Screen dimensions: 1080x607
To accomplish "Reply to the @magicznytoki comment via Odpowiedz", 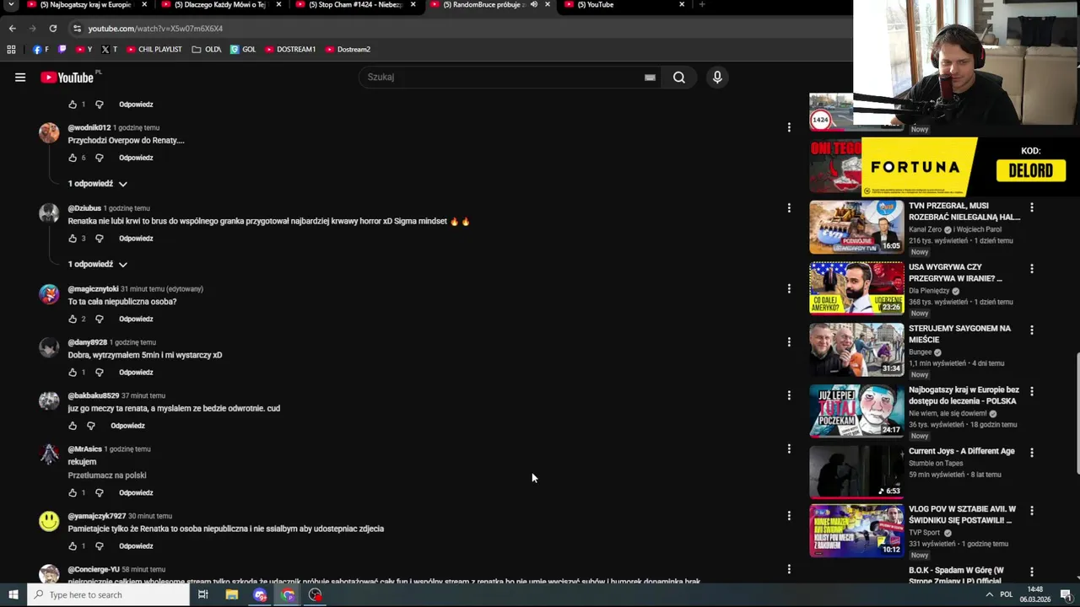I will (136, 320).
